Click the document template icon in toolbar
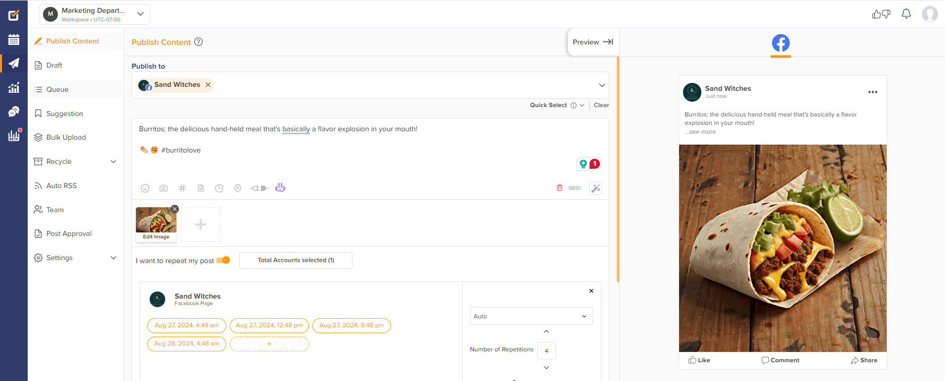The image size is (945, 381). click(x=201, y=188)
